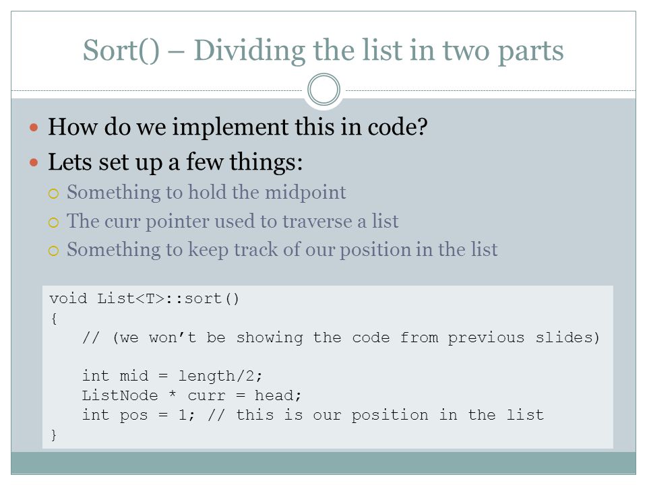The image size is (647, 485).
Task: Click the 'ListNode * curr = head;' line
Action: [x=192, y=395]
